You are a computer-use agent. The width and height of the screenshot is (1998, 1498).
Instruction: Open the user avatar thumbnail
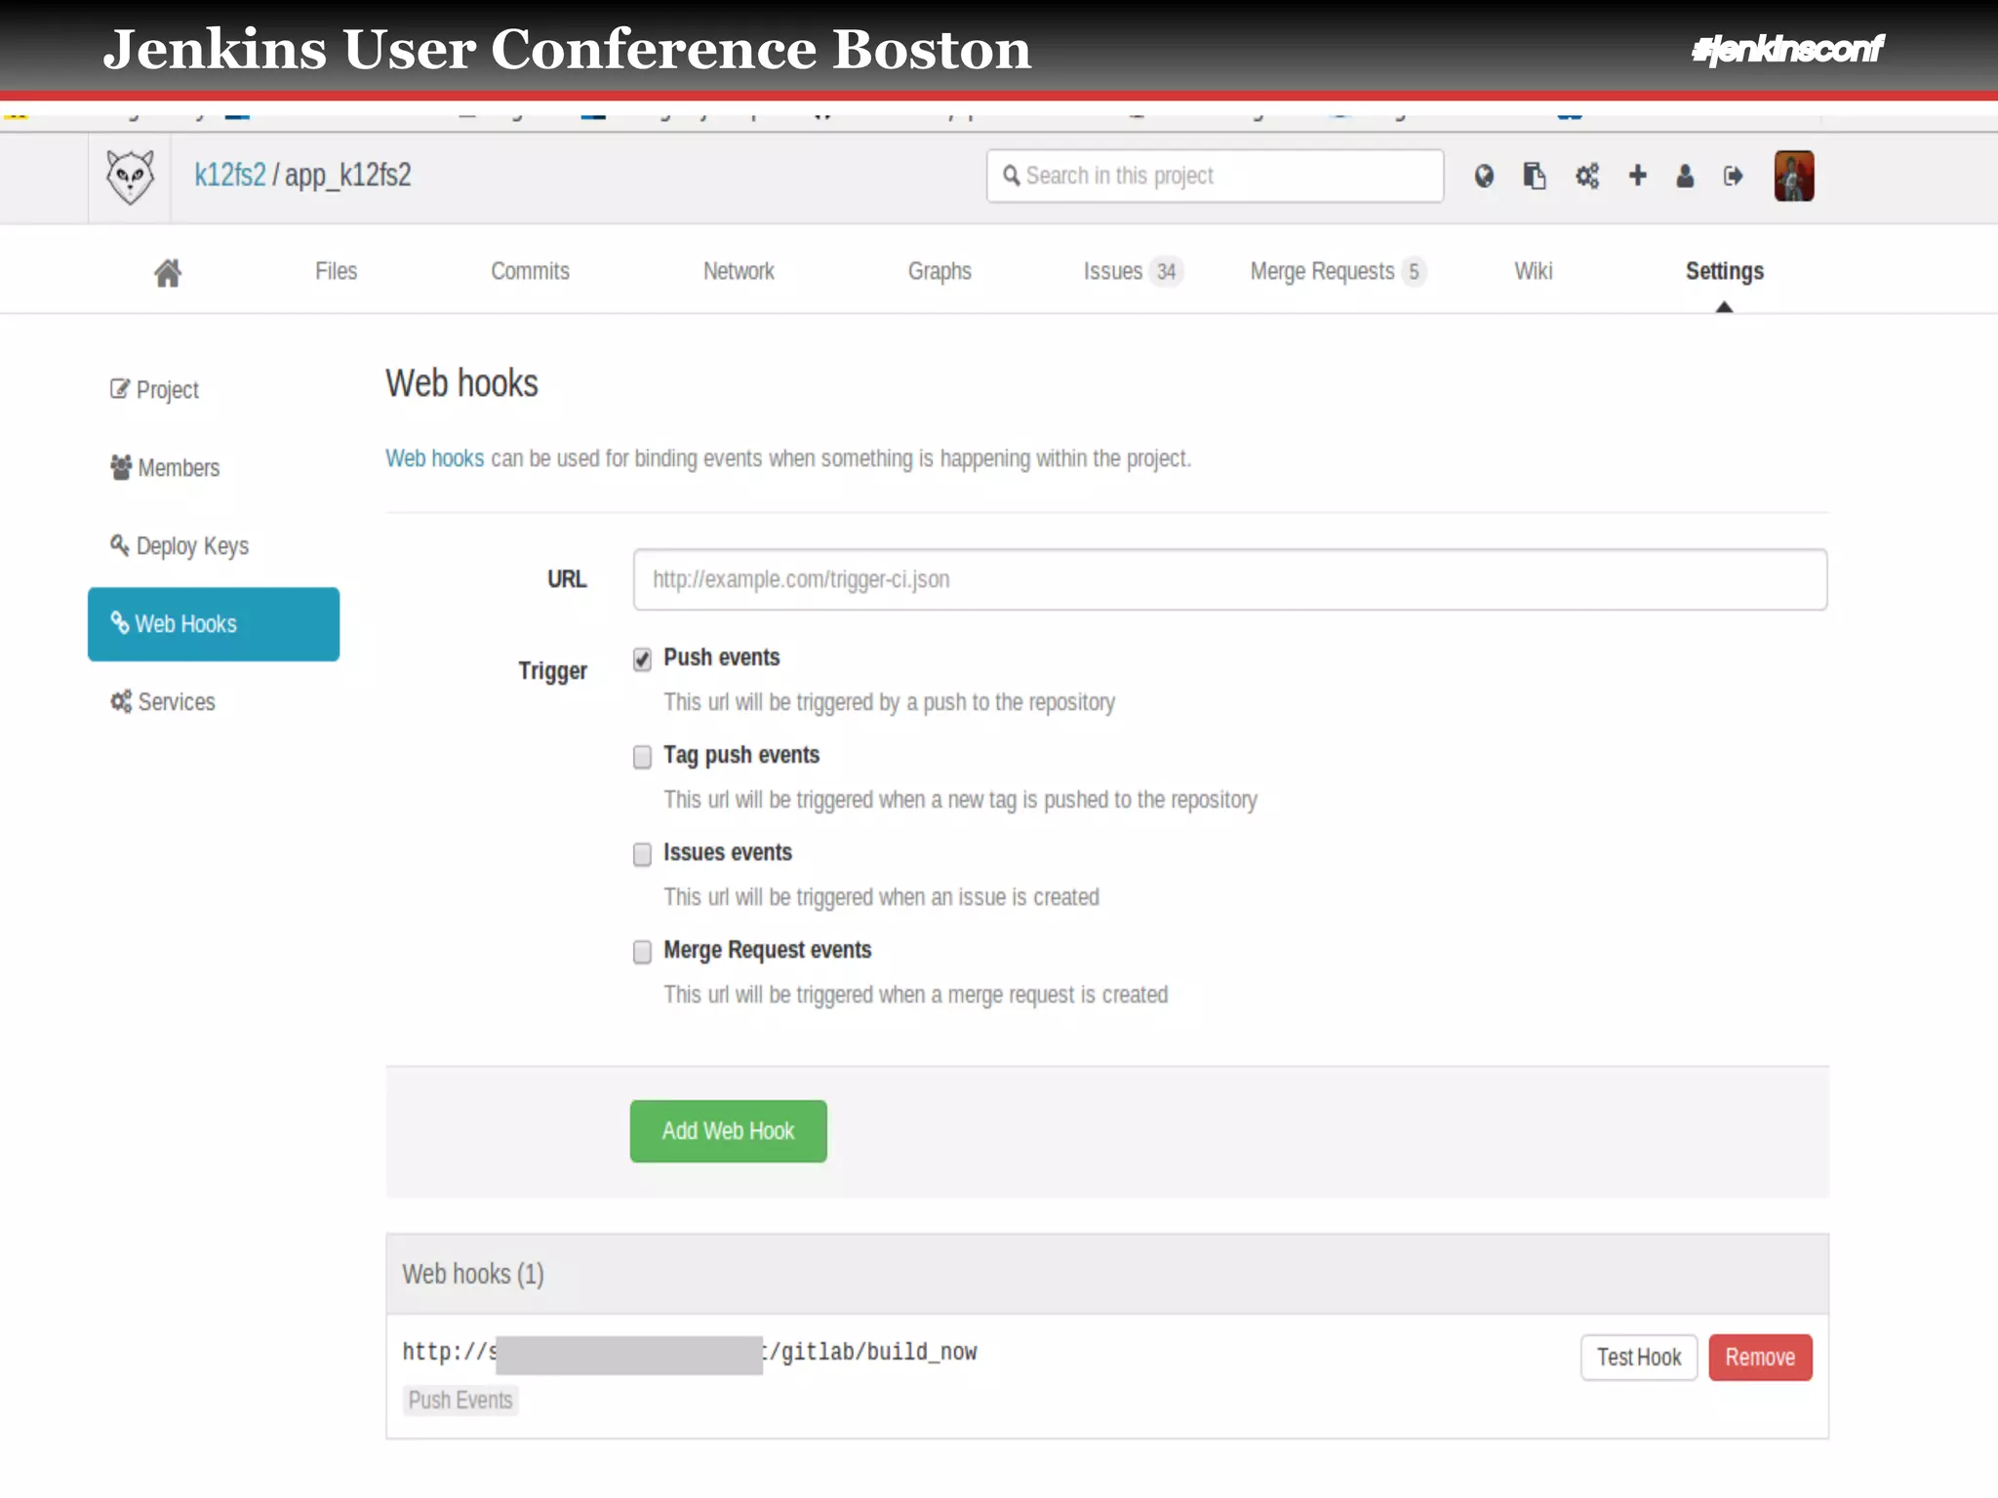pos(1793,176)
